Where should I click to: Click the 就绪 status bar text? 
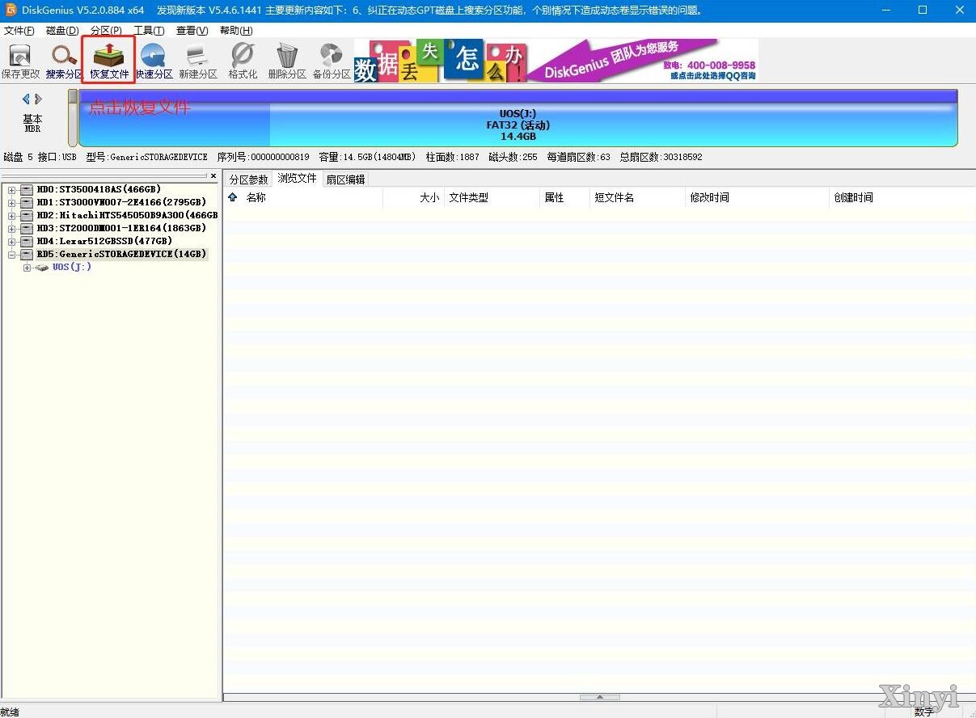10,712
